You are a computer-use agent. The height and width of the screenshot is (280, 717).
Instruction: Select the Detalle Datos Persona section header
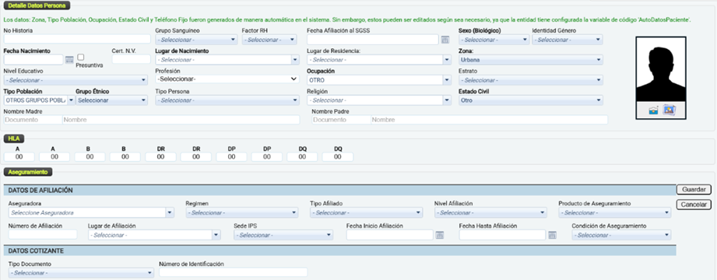(x=37, y=6)
